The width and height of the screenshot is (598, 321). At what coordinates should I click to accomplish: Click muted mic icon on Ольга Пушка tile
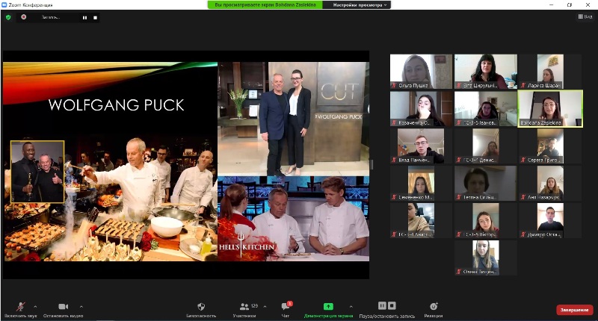click(x=395, y=85)
